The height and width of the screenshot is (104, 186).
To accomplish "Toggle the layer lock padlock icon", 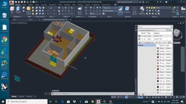I will click(x=152, y=8).
